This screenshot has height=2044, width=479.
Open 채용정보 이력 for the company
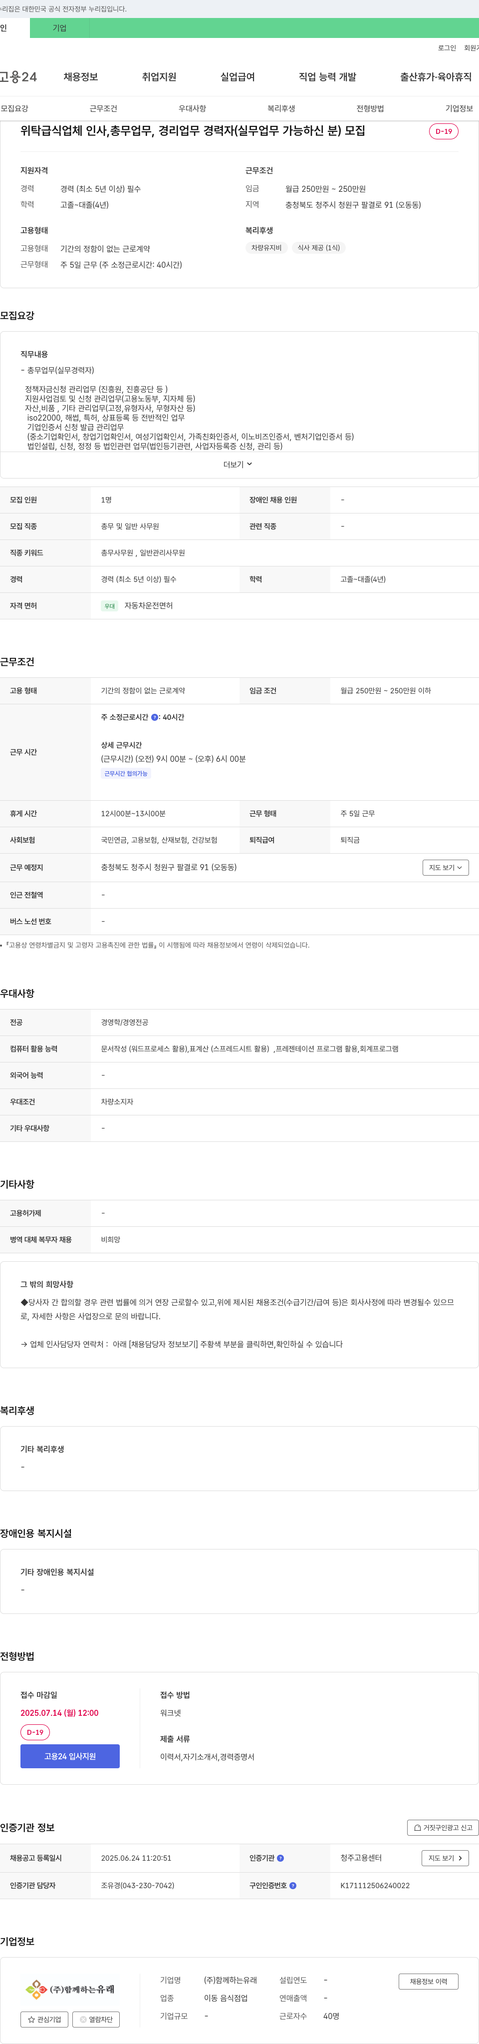(x=428, y=1982)
